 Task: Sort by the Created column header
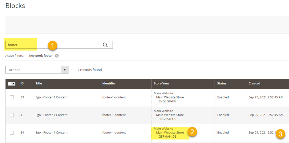click(x=254, y=84)
